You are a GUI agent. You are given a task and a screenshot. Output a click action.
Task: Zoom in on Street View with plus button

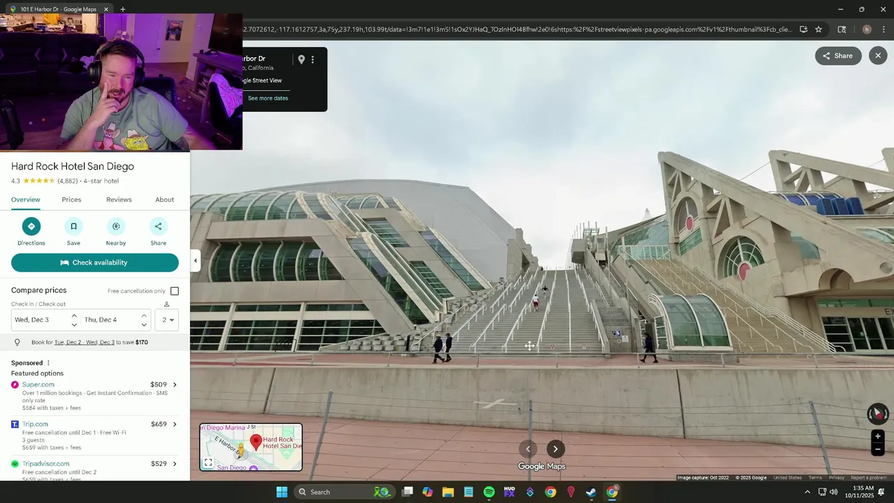point(878,437)
